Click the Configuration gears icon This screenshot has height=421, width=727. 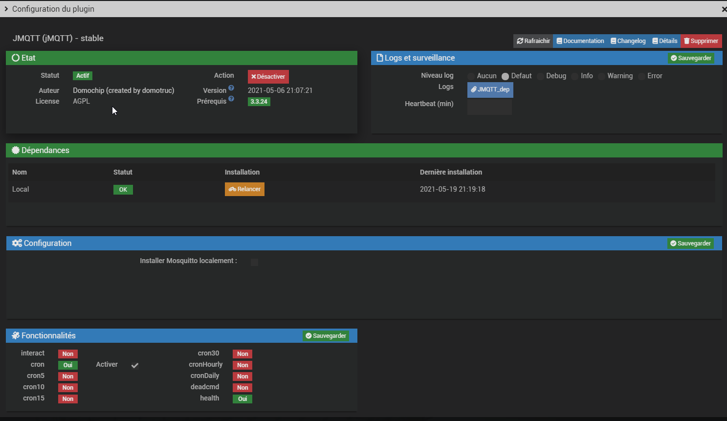[x=17, y=243]
